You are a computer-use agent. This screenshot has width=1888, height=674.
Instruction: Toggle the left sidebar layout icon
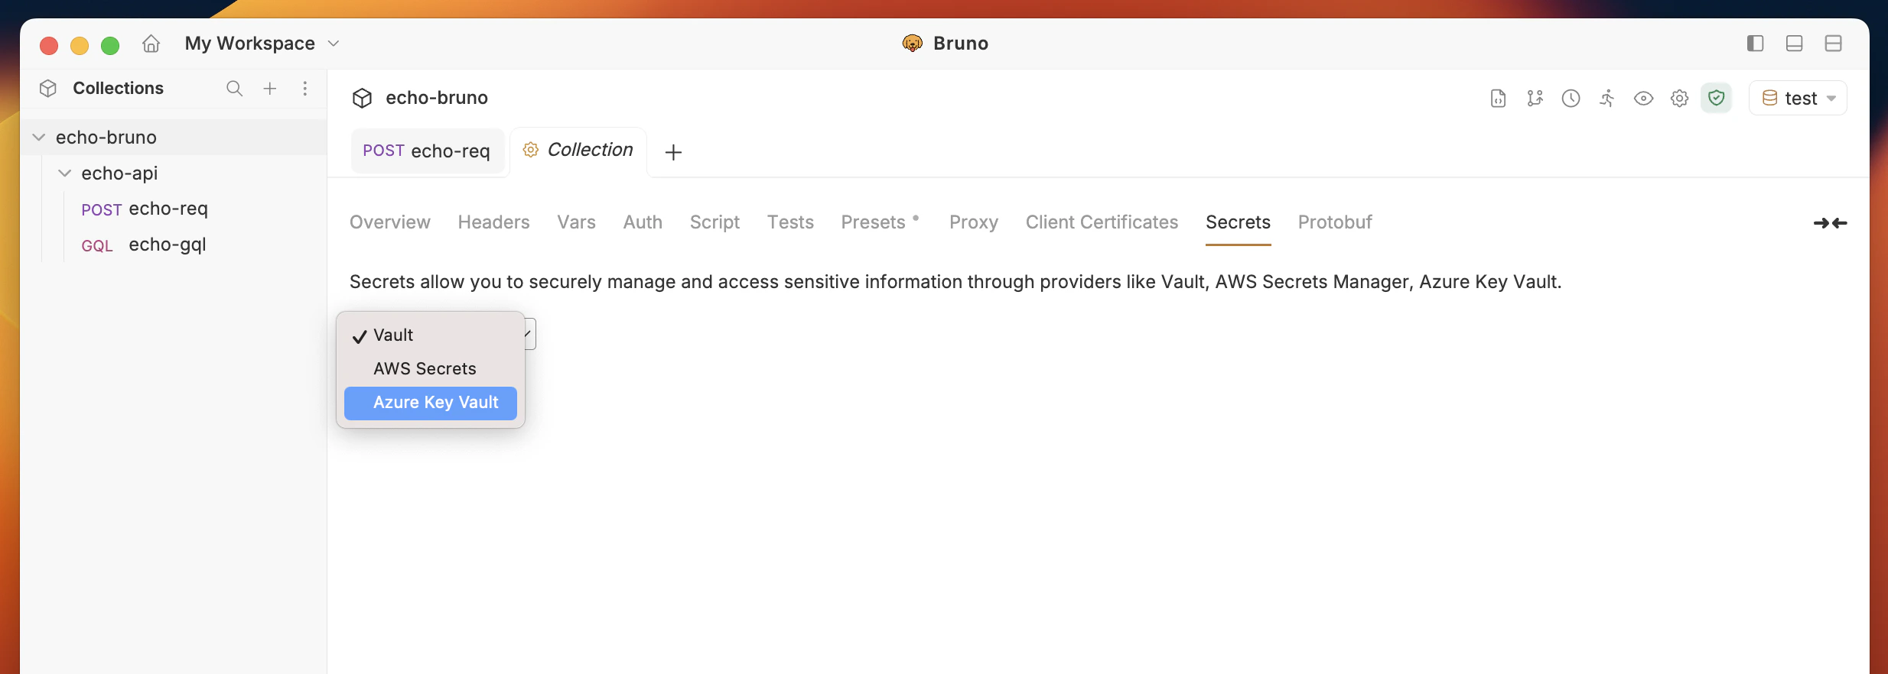click(1756, 44)
